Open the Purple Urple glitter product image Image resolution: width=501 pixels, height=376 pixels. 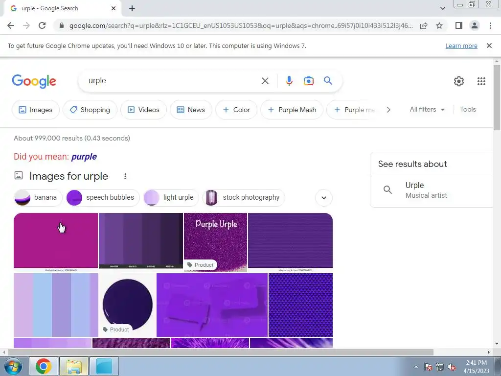(x=215, y=242)
